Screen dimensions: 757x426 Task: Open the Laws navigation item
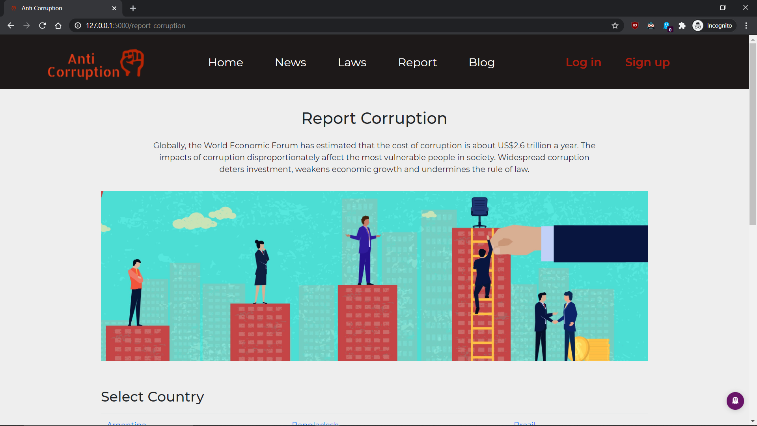[352, 62]
